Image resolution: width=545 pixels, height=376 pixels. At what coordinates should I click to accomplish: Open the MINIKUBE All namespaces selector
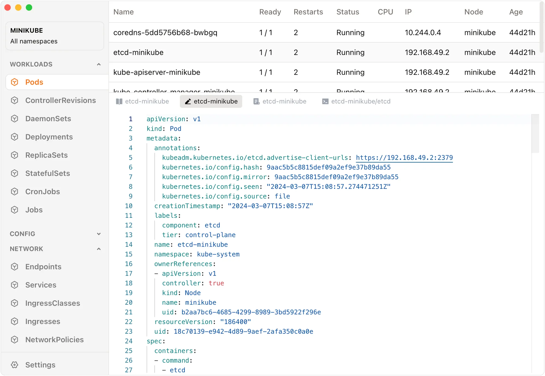55,36
